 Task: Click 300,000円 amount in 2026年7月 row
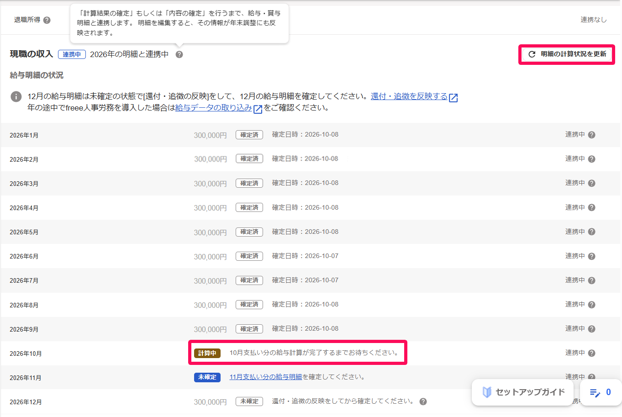click(x=211, y=281)
